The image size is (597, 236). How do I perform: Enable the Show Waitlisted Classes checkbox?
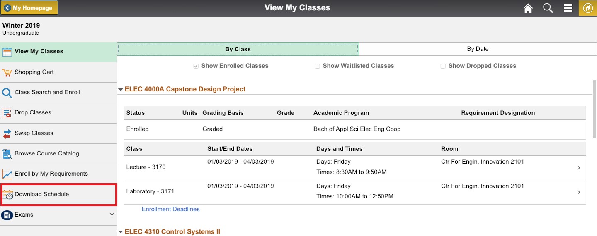click(x=318, y=66)
